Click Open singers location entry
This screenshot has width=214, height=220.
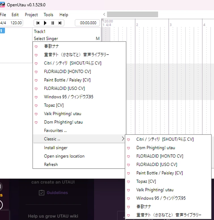pyautogui.click(x=64, y=156)
